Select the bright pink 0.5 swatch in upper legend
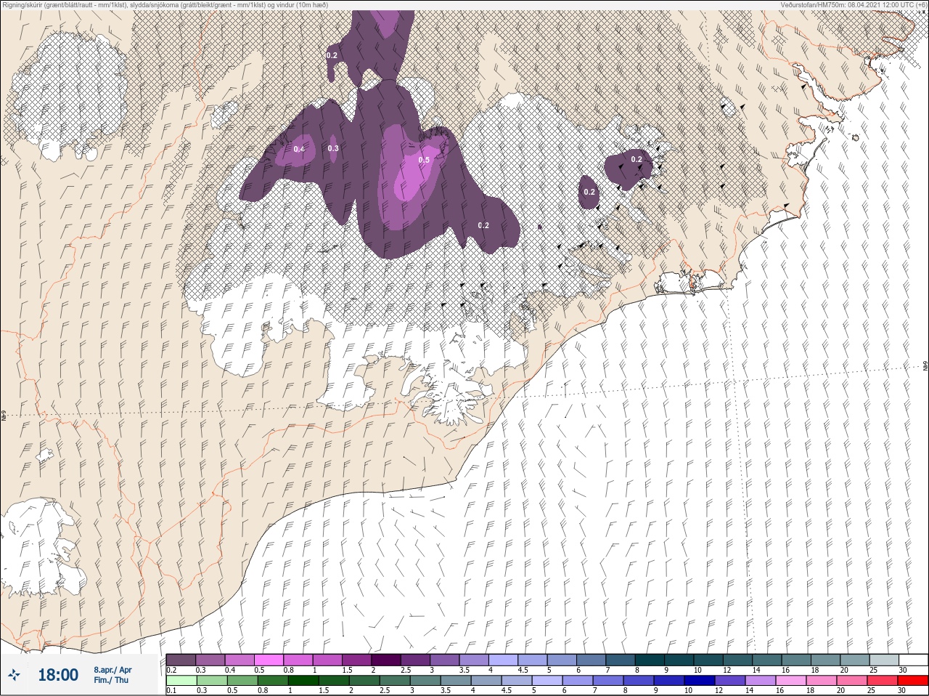 click(269, 660)
